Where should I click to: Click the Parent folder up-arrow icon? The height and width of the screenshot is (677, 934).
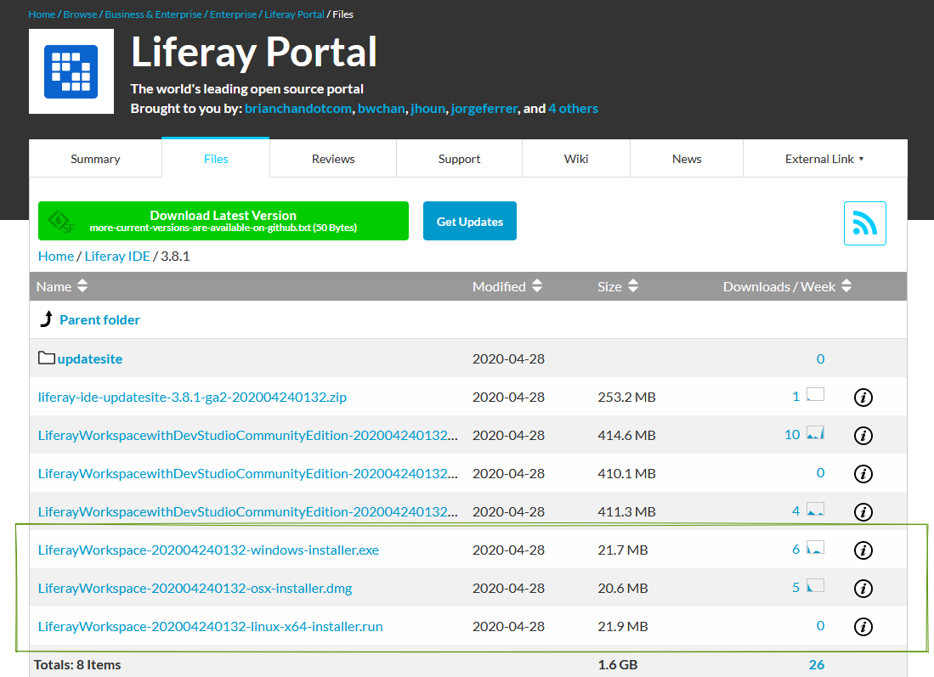(47, 319)
